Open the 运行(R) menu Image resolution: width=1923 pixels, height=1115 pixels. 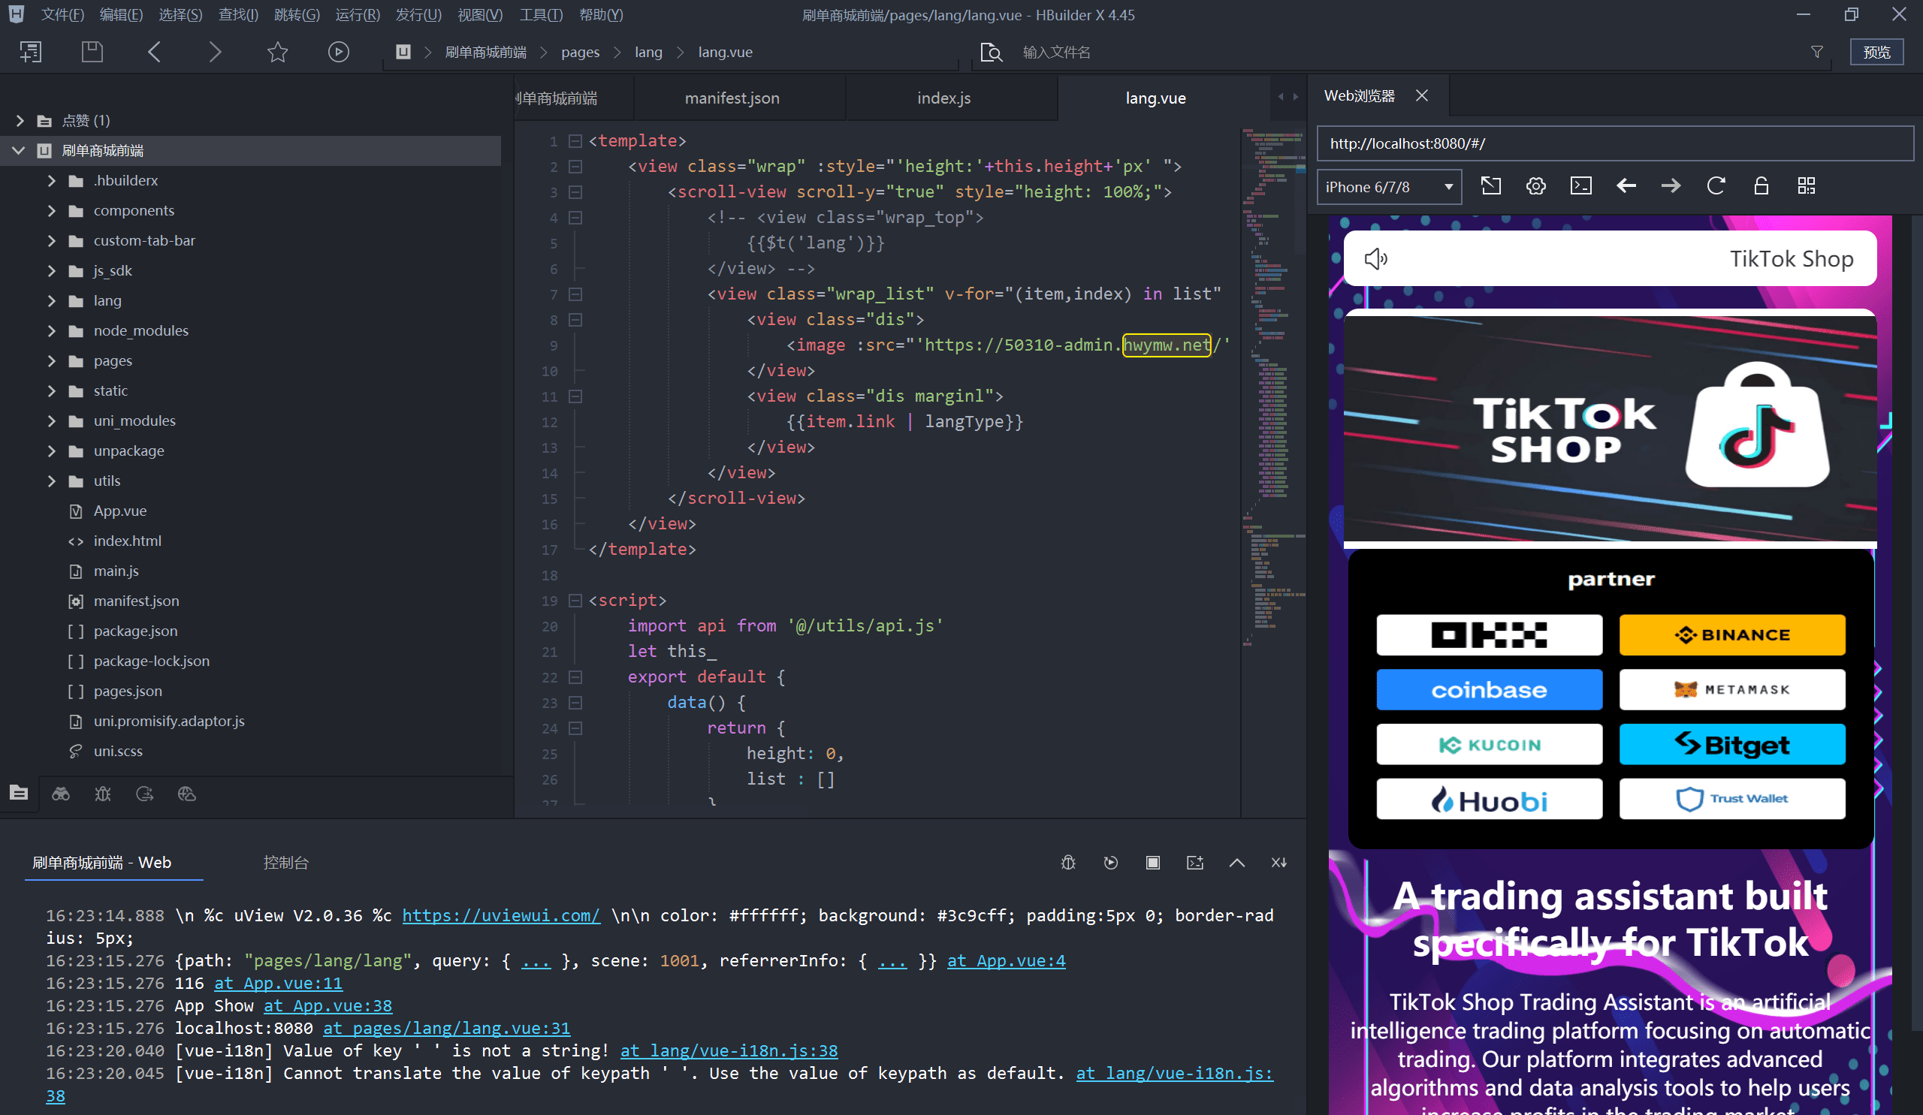click(x=357, y=14)
